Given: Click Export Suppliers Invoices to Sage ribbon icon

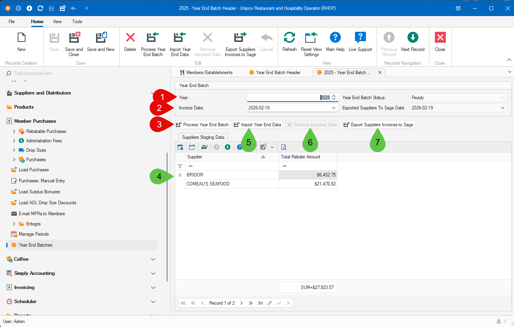Looking at the screenshot, I should pyautogui.click(x=240, y=38).
